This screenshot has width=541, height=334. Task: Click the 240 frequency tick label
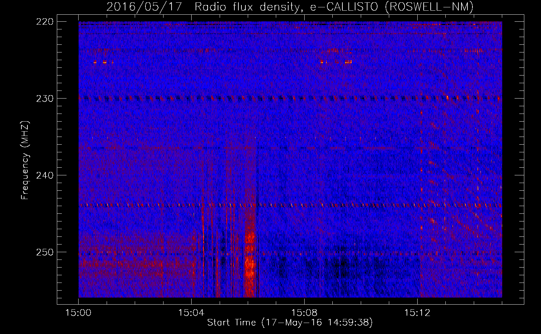45,175
